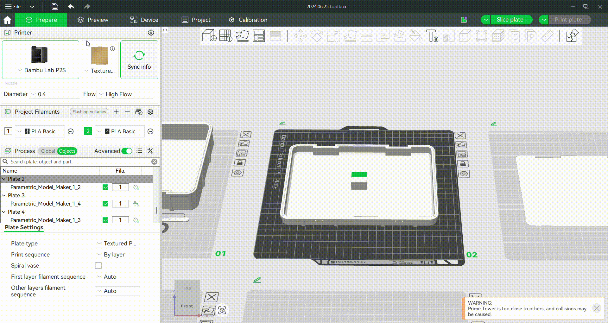Open the Calibration tab
The image size is (608, 323).
248,20
